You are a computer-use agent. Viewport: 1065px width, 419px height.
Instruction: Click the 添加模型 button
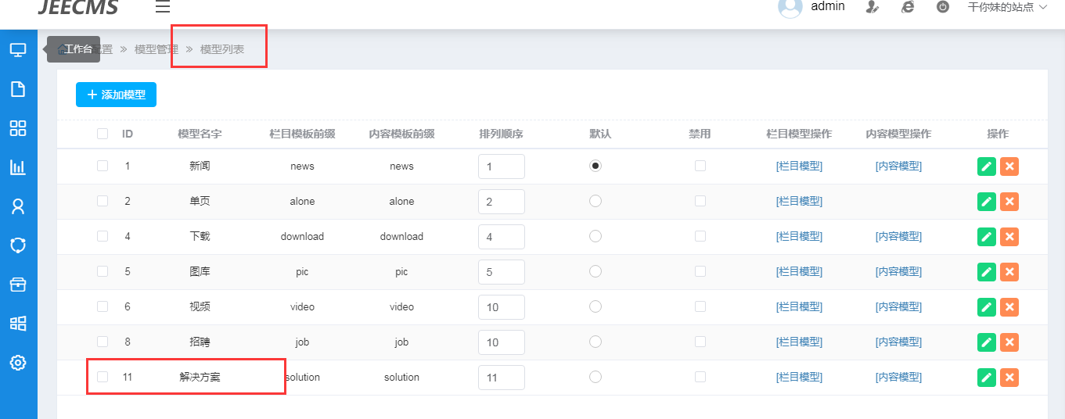[x=116, y=95]
